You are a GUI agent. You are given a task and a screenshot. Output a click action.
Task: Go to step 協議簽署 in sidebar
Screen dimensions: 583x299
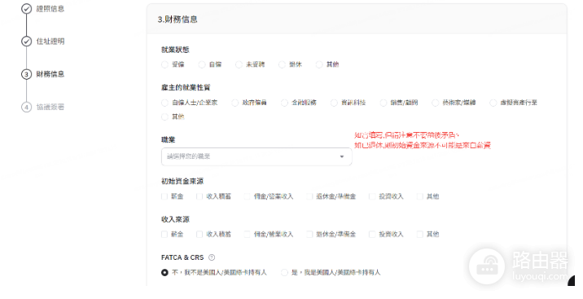(x=50, y=107)
